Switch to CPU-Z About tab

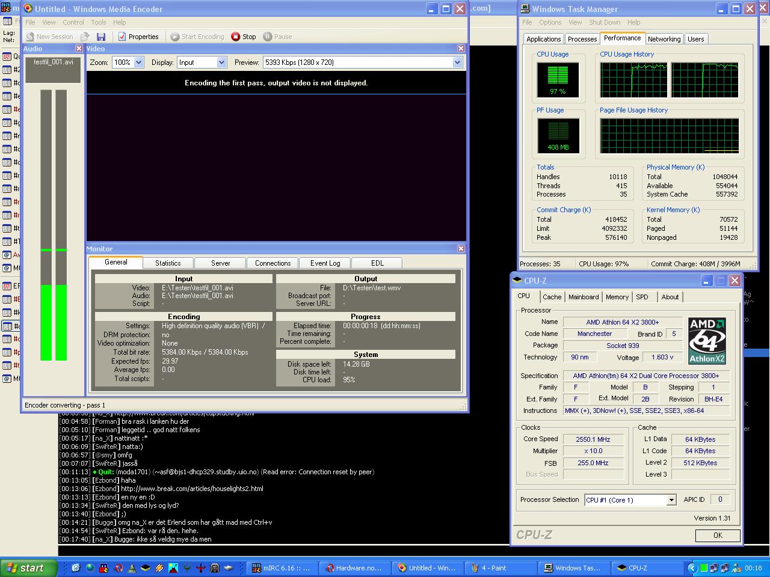pos(670,297)
